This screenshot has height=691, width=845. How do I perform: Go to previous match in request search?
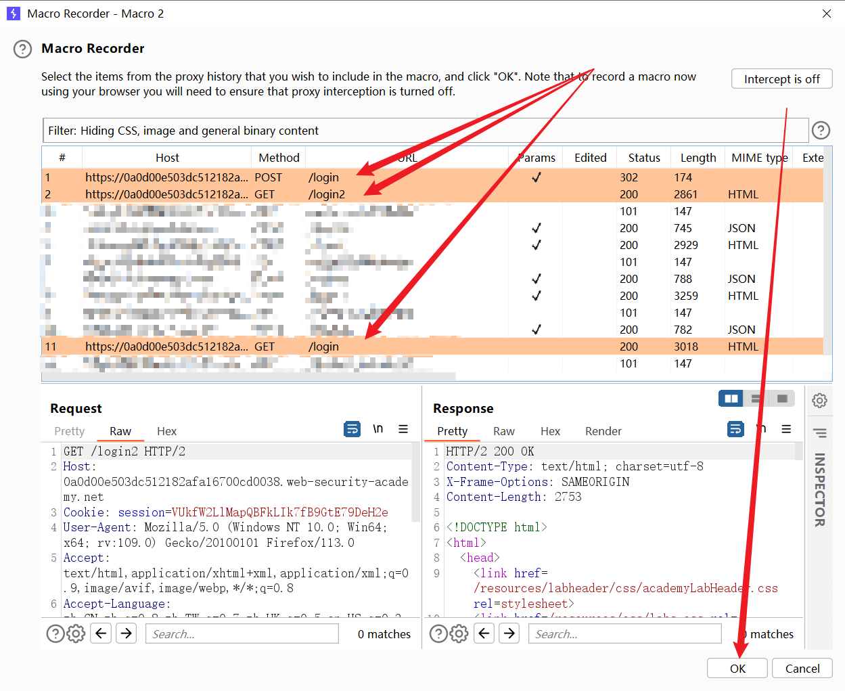[101, 633]
